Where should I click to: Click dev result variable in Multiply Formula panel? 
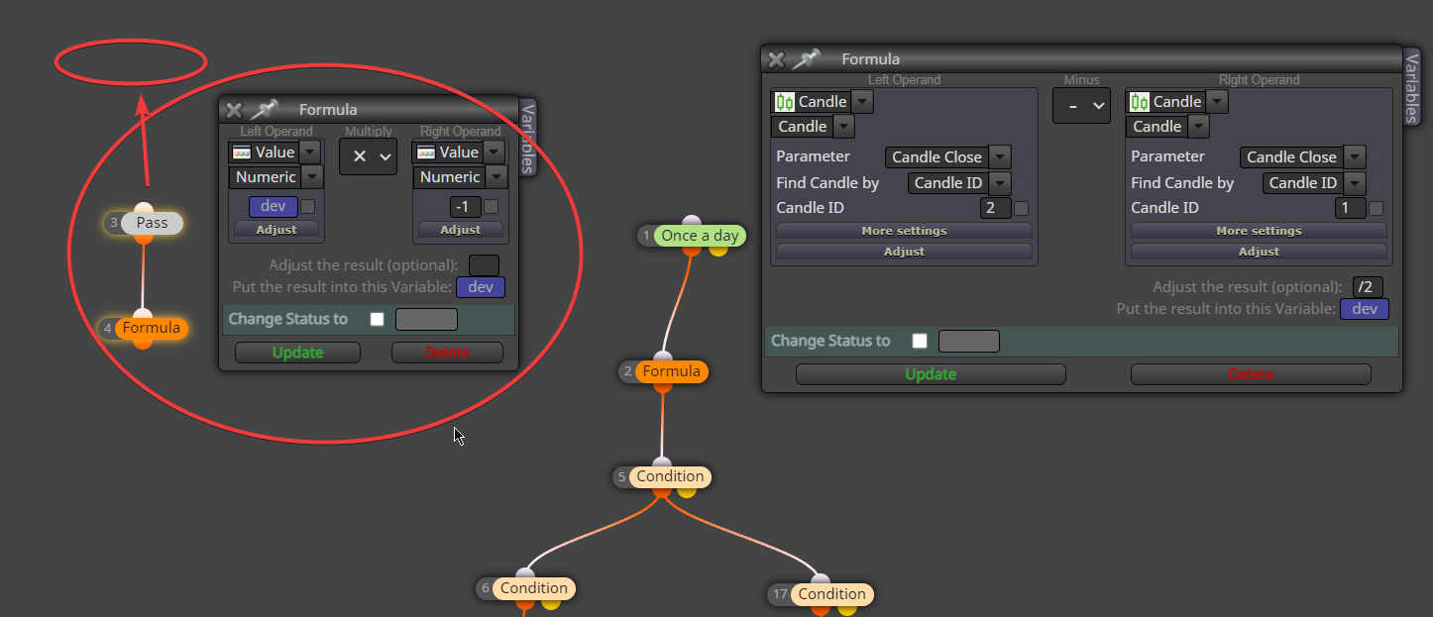click(x=481, y=287)
